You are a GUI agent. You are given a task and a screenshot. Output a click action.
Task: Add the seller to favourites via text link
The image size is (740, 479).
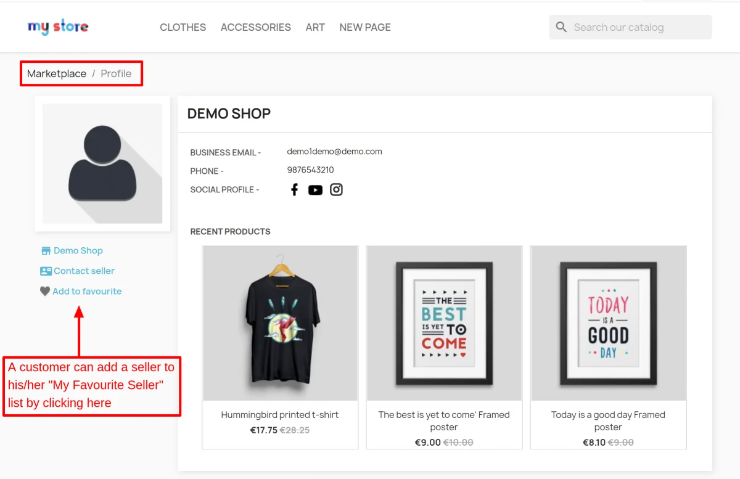[x=87, y=292]
